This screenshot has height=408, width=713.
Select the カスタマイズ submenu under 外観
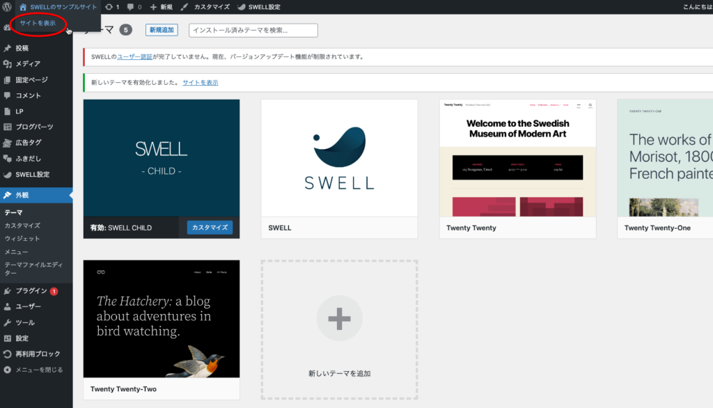point(22,226)
